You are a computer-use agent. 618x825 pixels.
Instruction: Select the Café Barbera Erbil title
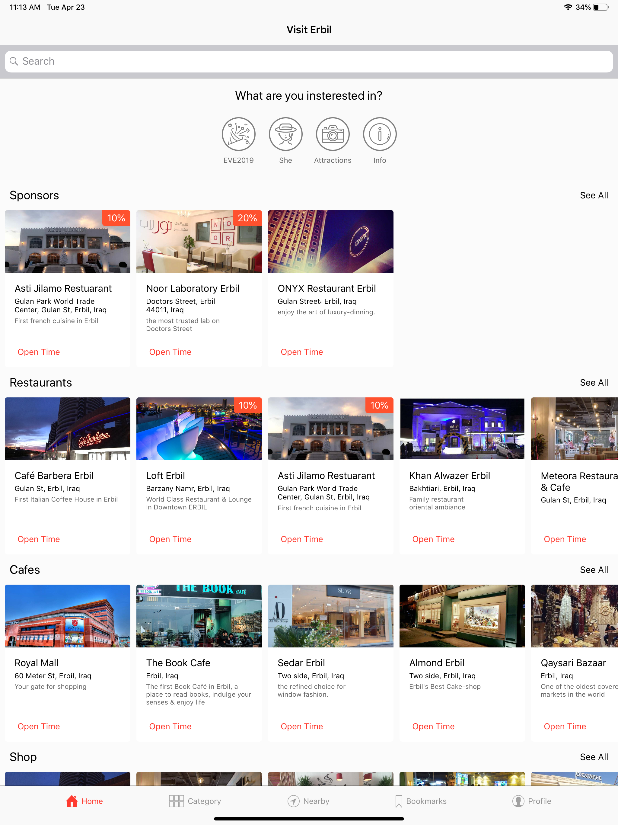54,476
